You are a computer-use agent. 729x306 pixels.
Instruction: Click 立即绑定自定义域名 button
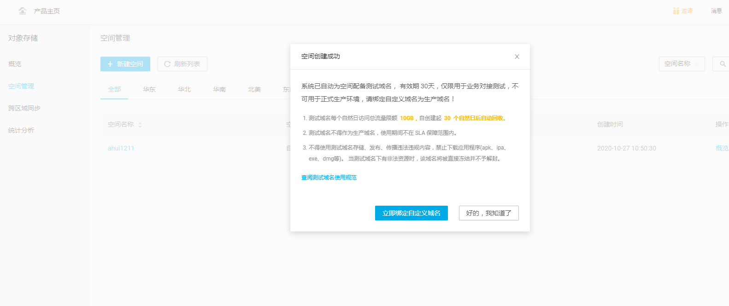(x=411, y=213)
